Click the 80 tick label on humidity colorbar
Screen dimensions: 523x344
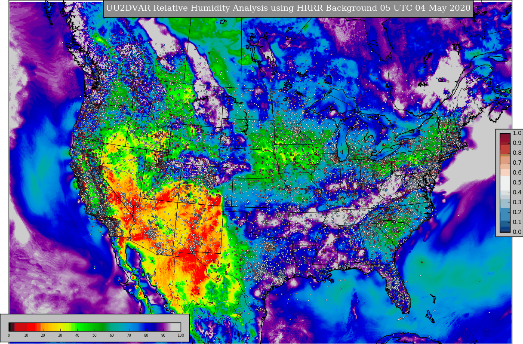click(146, 335)
